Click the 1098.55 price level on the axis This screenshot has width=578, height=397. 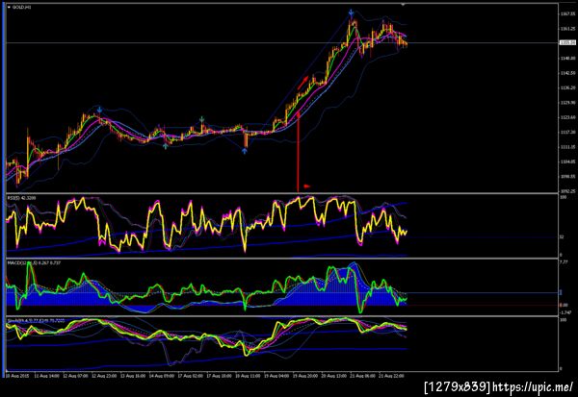(x=567, y=176)
